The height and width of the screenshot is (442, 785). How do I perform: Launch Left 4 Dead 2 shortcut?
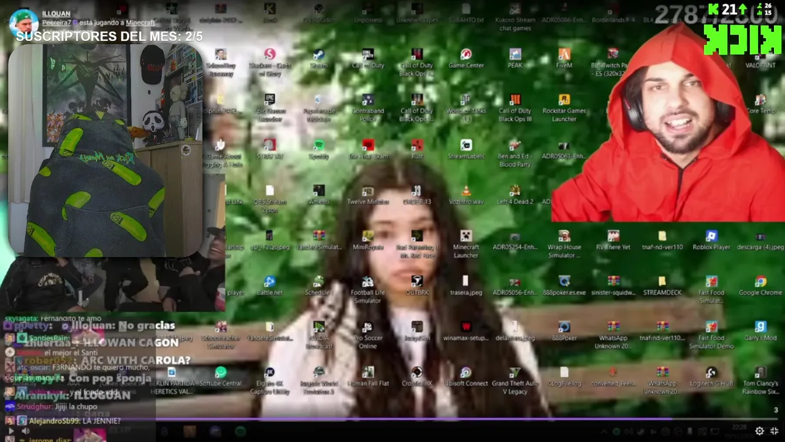click(x=515, y=195)
